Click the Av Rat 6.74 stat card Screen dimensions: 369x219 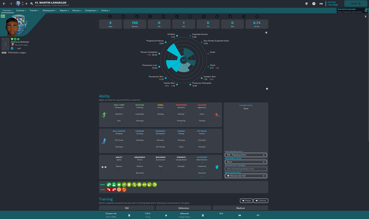tap(257, 24)
